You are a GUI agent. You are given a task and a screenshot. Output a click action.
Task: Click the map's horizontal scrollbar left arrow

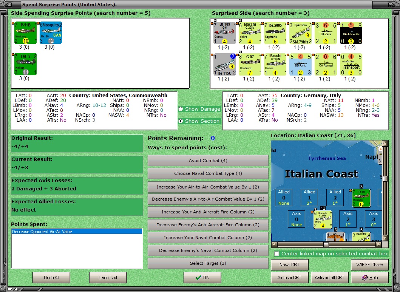(x=274, y=244)
